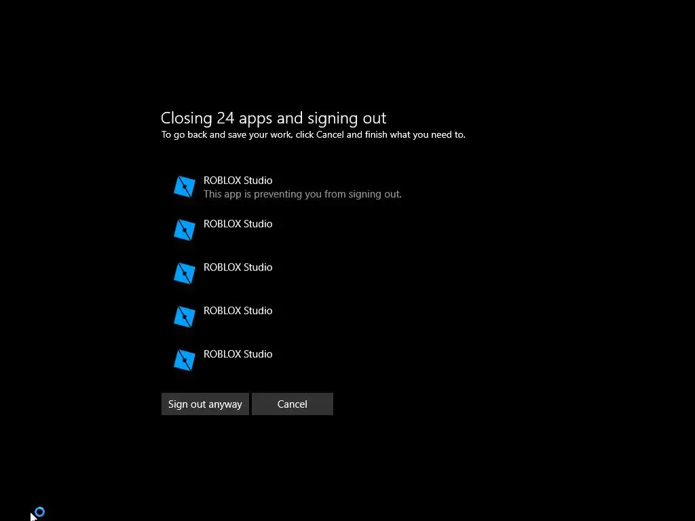
Task: Click the "Closing 24 apps and signing out" heading
Action: coord(274,118)
